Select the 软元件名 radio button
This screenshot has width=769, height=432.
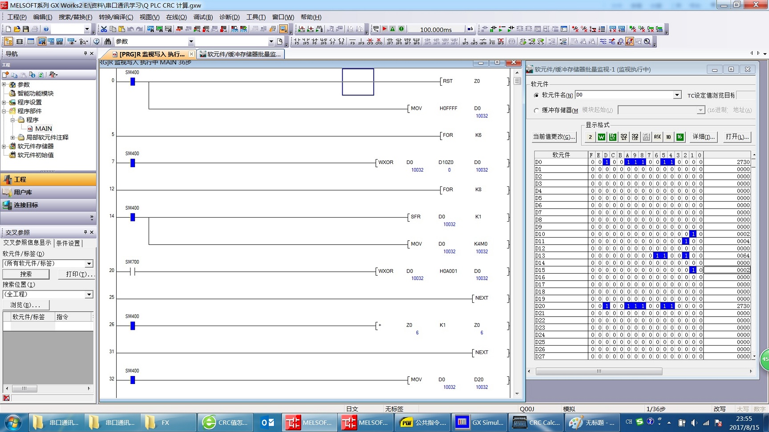[x=536, y=95]
